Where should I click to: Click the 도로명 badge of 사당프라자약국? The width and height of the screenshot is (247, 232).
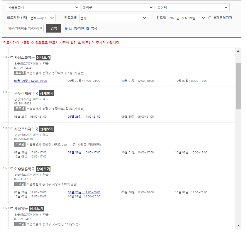20,144
